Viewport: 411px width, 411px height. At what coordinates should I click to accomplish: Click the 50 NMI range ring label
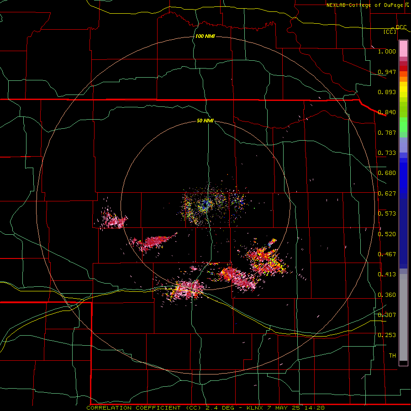coord(205,121)
